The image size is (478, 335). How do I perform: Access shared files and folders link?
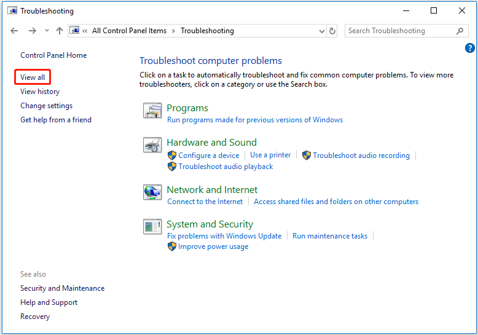336,202
